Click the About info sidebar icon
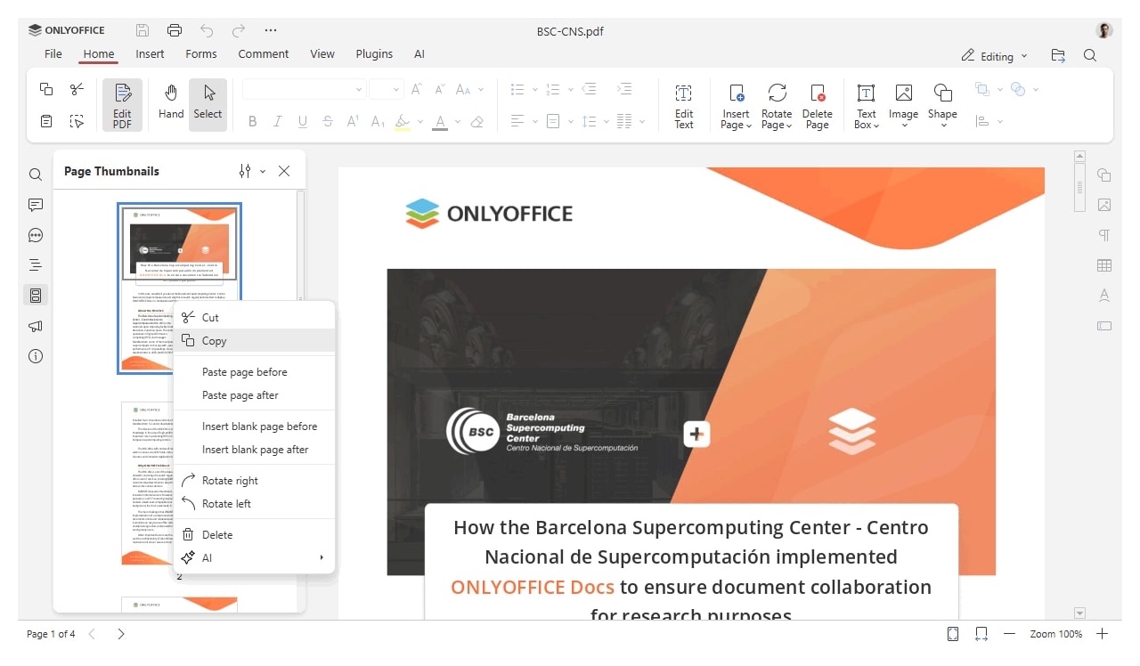1140x666 pixels. tap(36, 356)
